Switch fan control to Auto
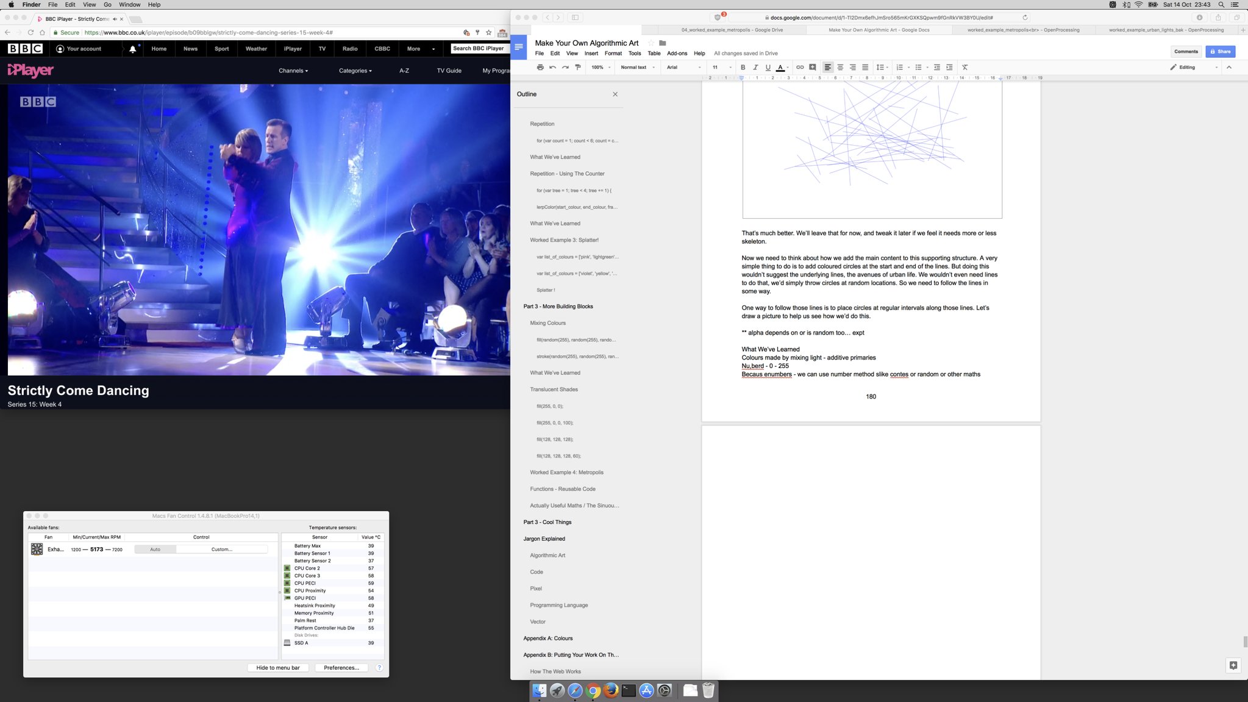The height and width of the screenshot is (702, 1248). click(x=155, y=550)
